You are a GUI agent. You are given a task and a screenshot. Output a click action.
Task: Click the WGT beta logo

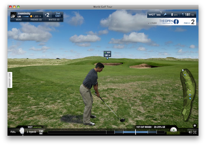pos(154,15)
